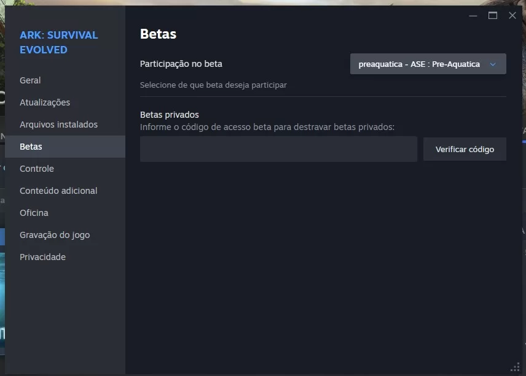Click the Participação no beta label

coord(181,64)
